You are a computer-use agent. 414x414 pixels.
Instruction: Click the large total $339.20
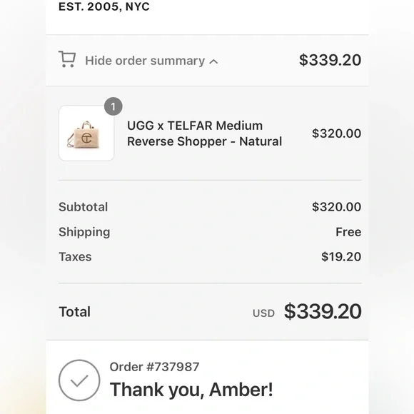(x=323, y=311)
